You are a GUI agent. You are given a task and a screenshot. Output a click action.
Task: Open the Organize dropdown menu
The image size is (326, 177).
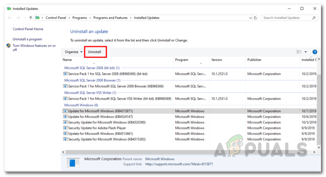[x=73, y=52]
